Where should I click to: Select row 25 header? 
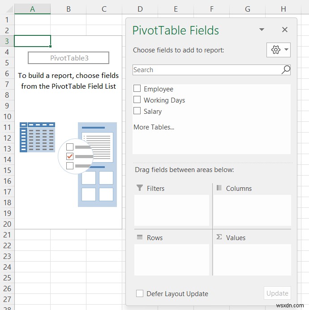point(7,278)
